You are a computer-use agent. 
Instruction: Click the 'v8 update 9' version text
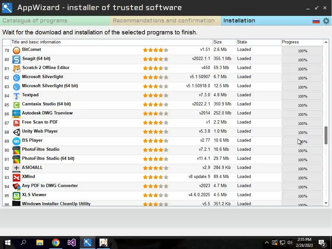point(199,177)
